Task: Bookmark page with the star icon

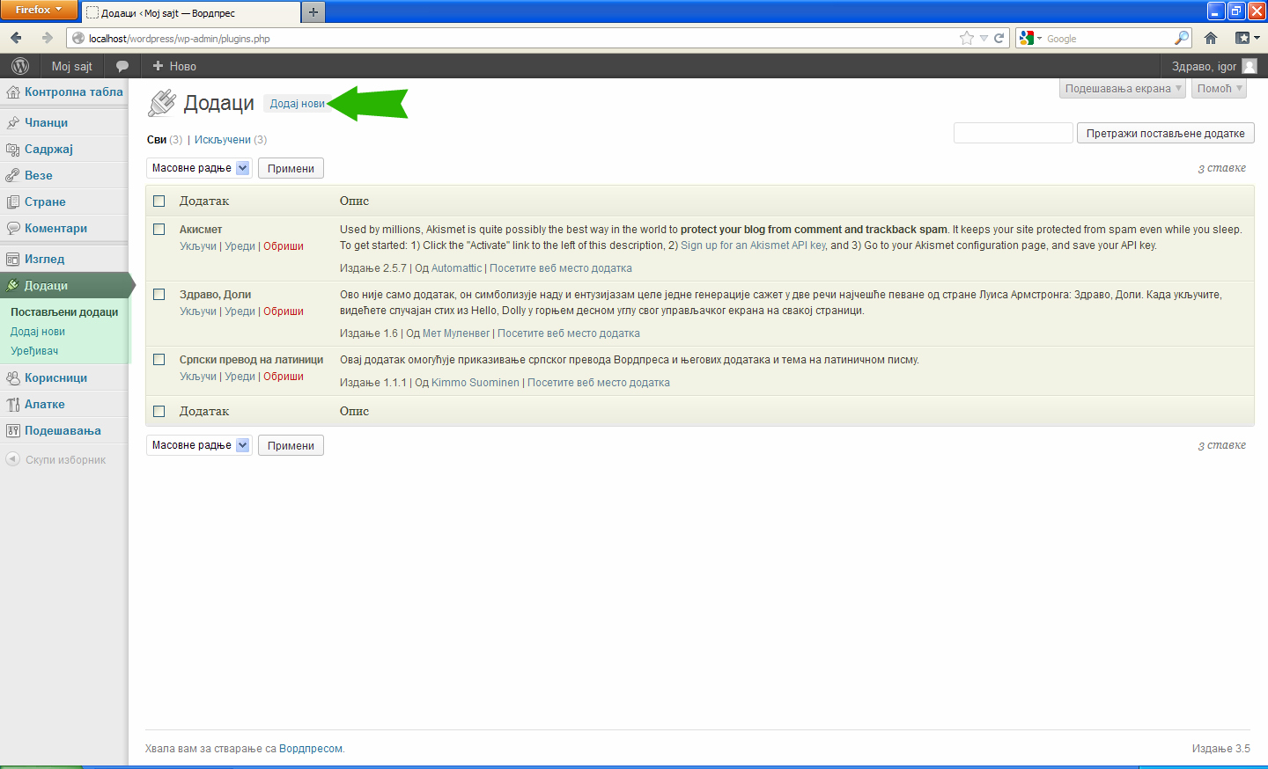Action: (967, 38)
